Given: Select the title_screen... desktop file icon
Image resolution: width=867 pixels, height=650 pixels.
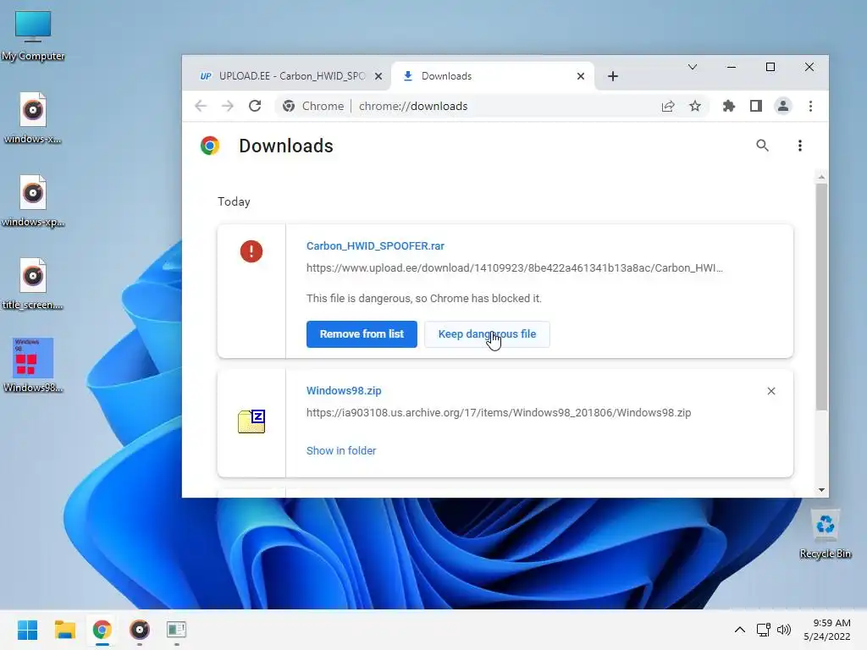Looking at the screenshot, I should tap(33, 284).
